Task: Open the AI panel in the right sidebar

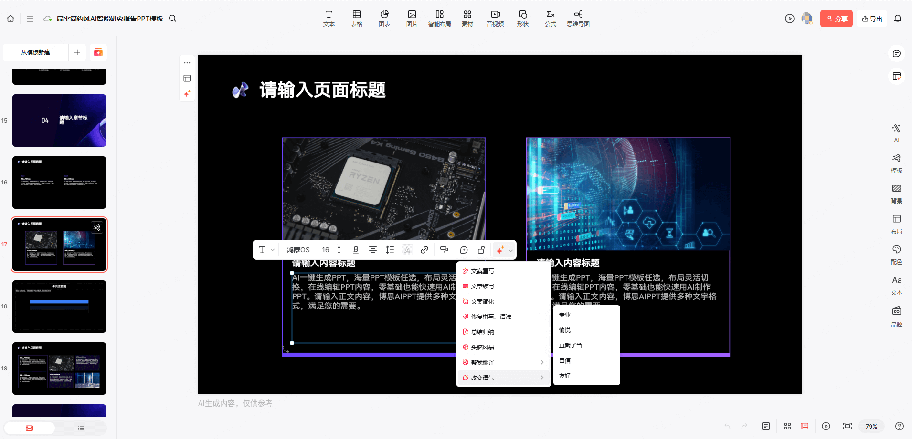Action: click(896, 132)
